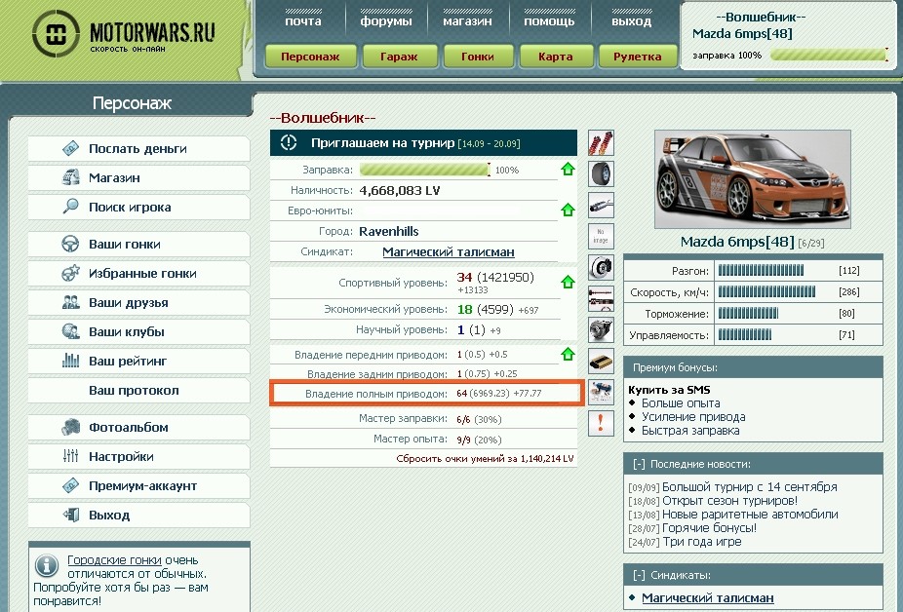Open news Открыт сезон турниров!
Screen dimensions: 903x612
point(729,501)
